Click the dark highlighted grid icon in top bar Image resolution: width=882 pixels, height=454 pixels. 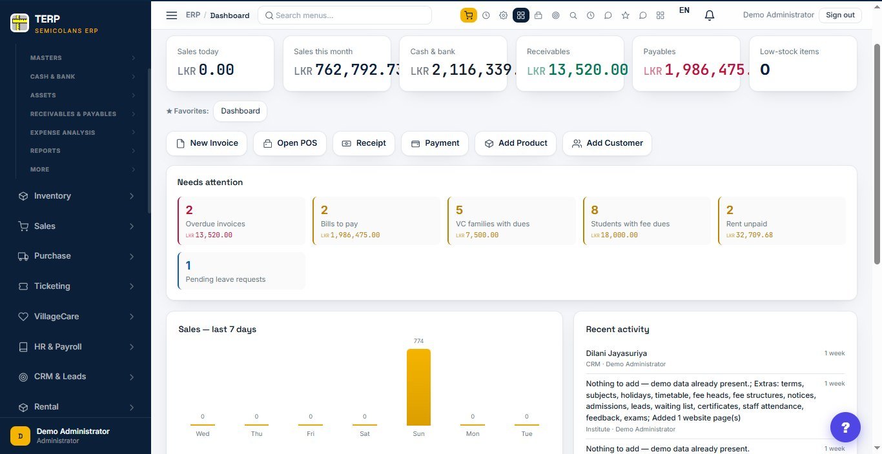pyautogui.click(x=520, y=15)
